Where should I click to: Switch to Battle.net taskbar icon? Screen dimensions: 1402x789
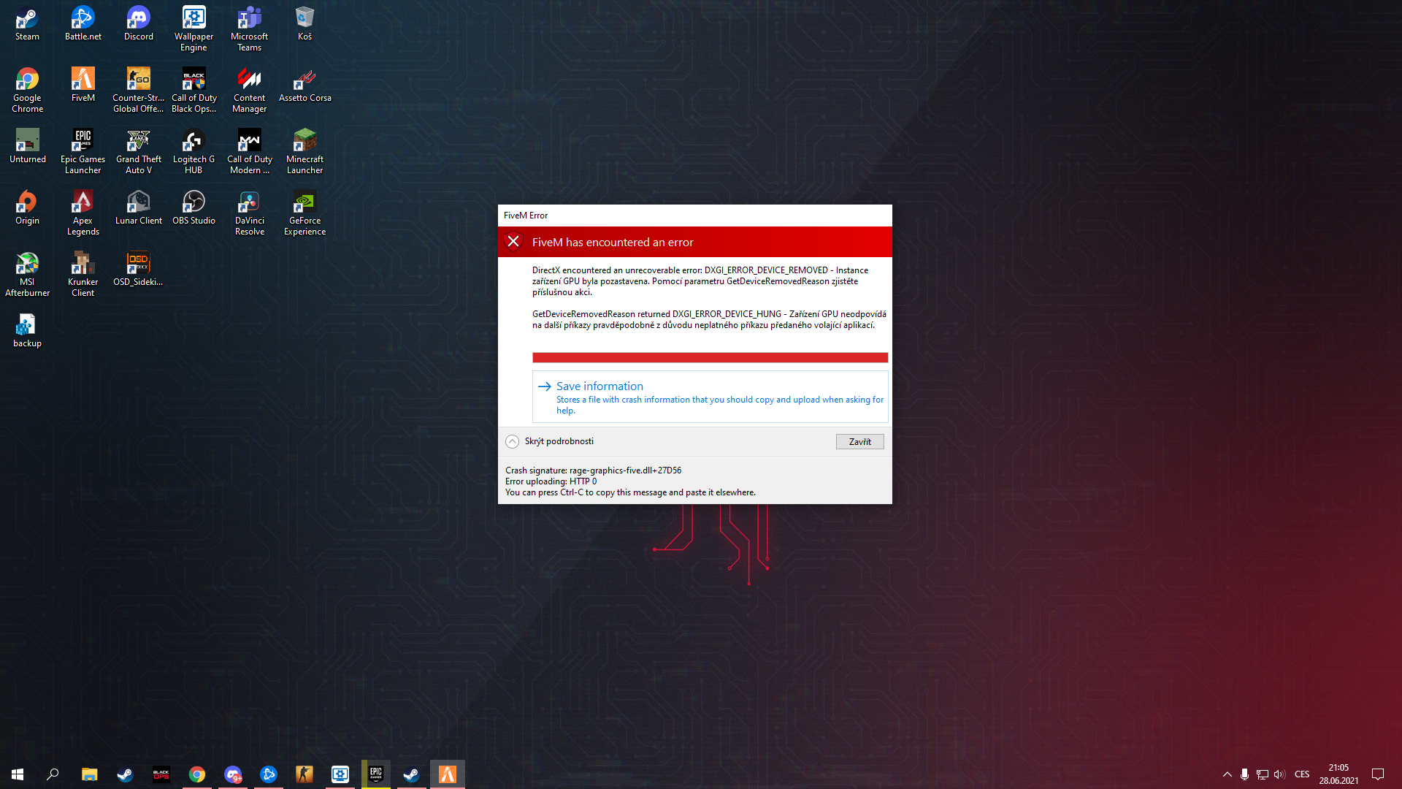pyautogui.click(x=268, y=774)
